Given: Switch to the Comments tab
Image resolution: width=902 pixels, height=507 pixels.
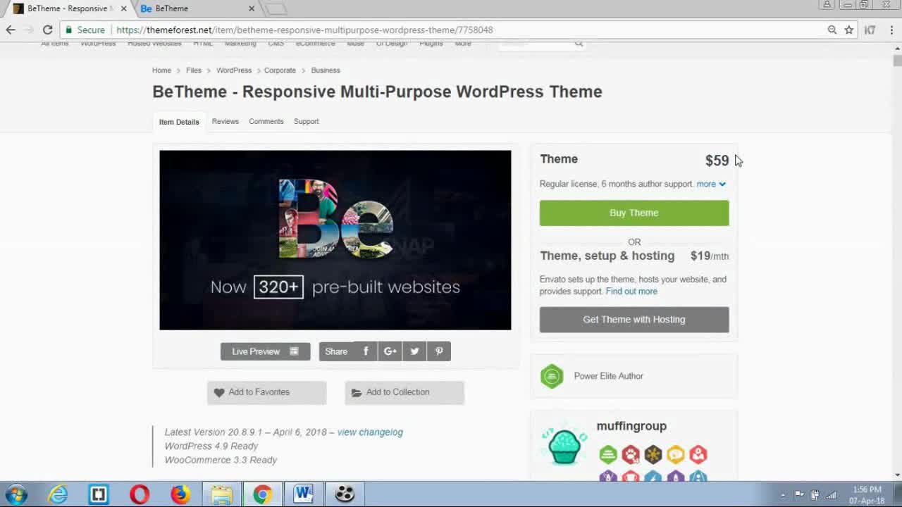Looking at the screenshot, I should click(266, 121).
